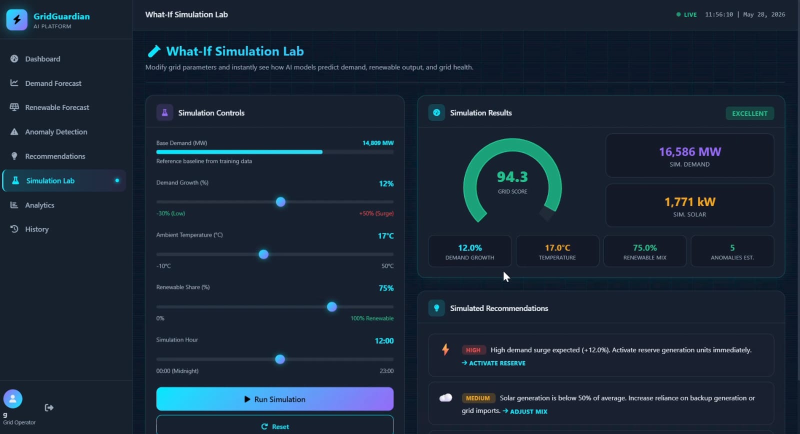This screenshot has height=434, width=800.
Task: Click the 5 Anomalies Est. tile
Action: (732, 251)
